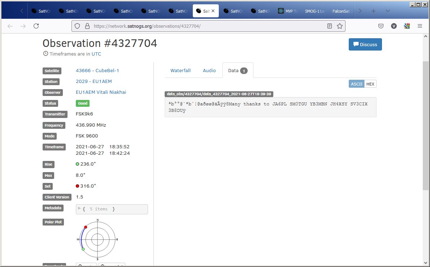Screen dimensions: 430x267
Task: Open the shield tracking protection icon
Action: (x=77, y=26)
